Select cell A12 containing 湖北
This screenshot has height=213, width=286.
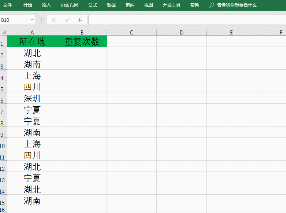(x=32, y=166)
